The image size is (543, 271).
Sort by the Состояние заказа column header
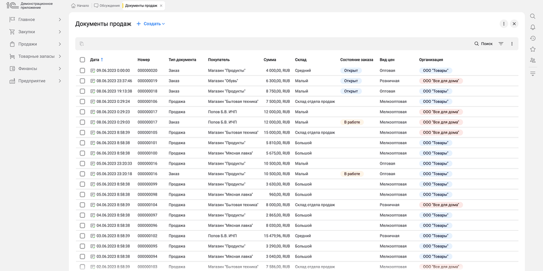[x=356, y=60]
